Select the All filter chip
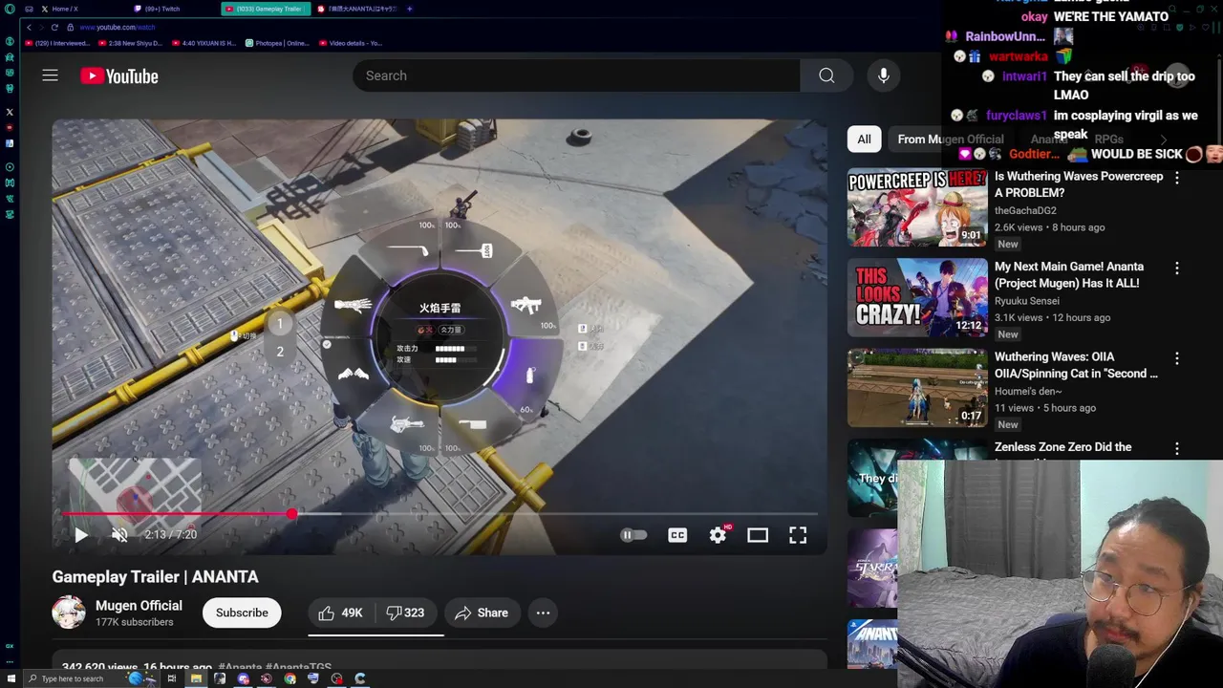 [864, 139]
